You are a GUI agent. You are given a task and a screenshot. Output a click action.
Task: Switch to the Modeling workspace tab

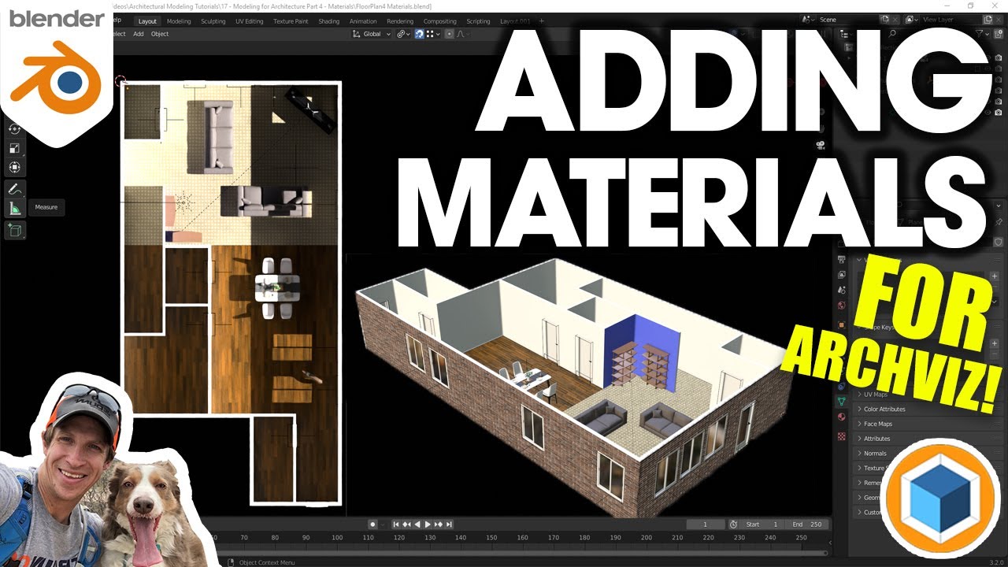179,21
